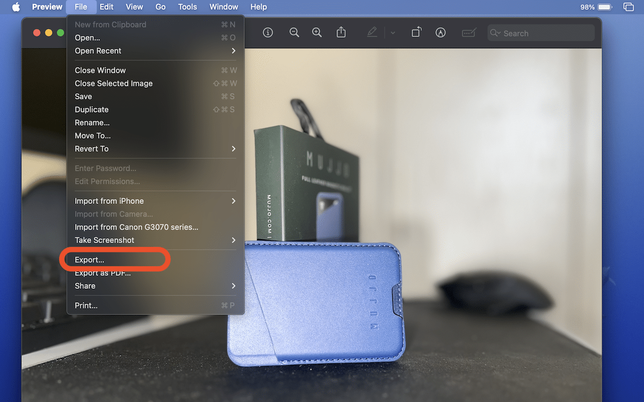The height and width of the screenshot is (402, 644).
Task: Click the green full-screen window button
Action: click(x=61, y=33)
